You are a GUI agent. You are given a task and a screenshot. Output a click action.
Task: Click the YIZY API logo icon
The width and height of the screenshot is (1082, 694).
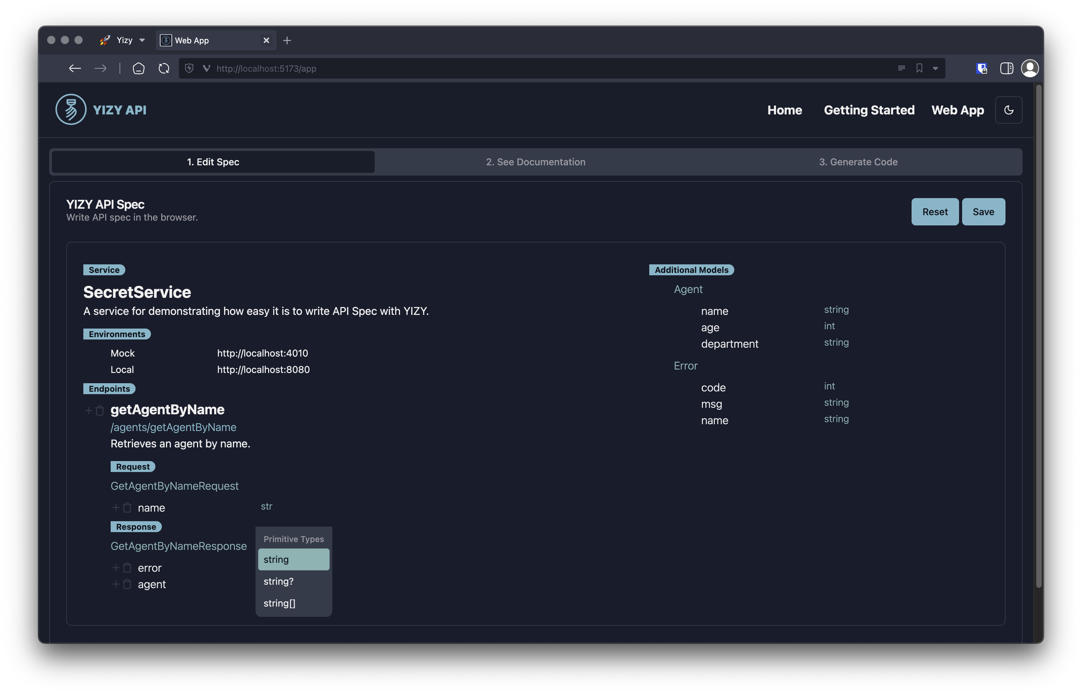(71, 110)
